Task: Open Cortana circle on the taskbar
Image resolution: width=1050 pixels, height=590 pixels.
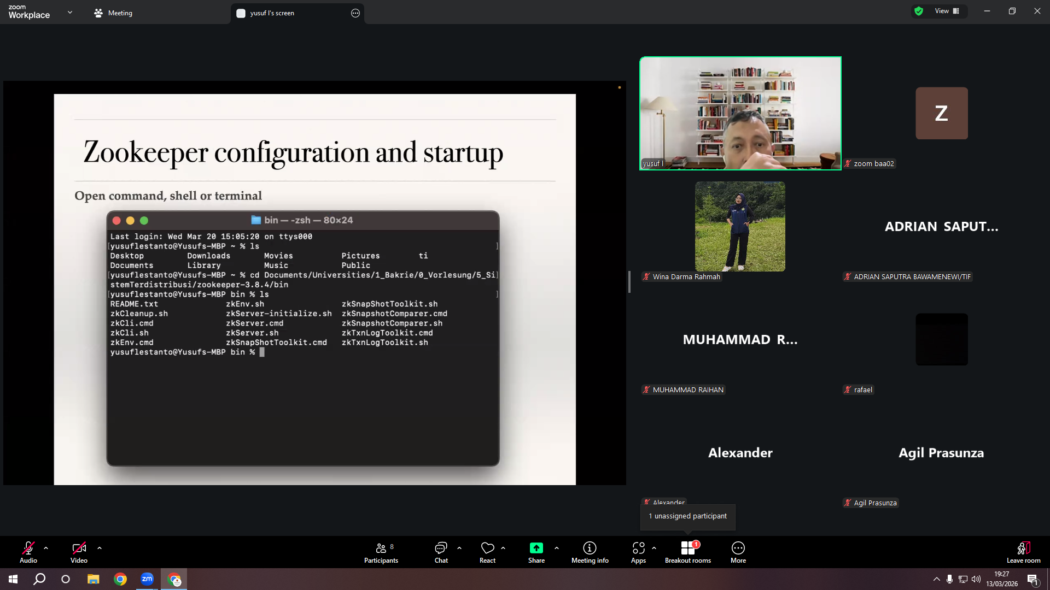Action: click(x=66, y=579)
